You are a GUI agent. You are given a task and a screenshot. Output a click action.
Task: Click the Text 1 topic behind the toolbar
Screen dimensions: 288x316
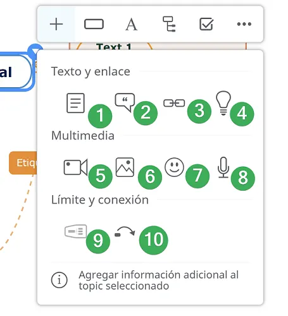114,46
